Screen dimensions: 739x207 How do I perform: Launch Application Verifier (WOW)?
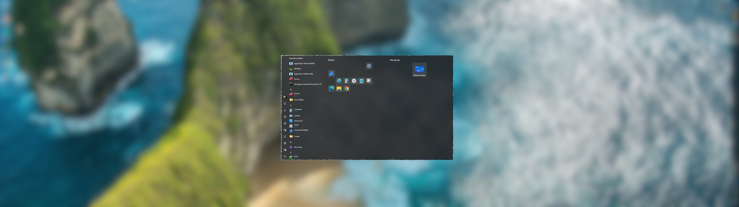304,64
